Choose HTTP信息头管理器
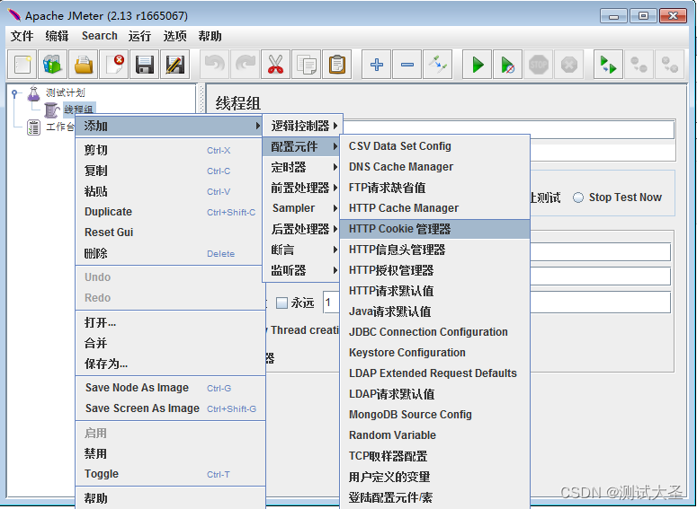Screen dimensions: 697x509 [x=434, y=250]
